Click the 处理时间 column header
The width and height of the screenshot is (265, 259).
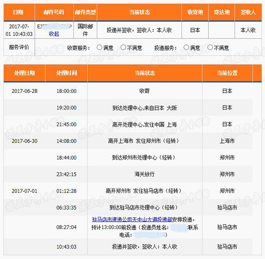pyautogui.click(x=66, y=73)
